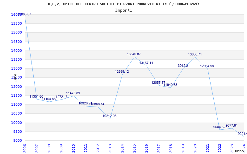
Task: Select data label 12688.12
Action: (122, 71)
